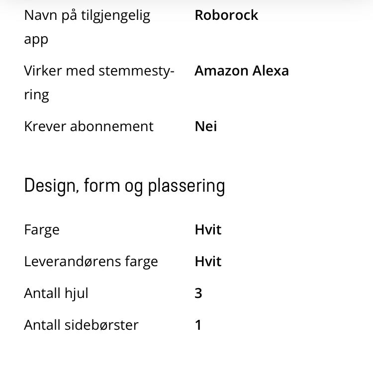Click the word 'ring' on the wrapped line

(36, 95)
